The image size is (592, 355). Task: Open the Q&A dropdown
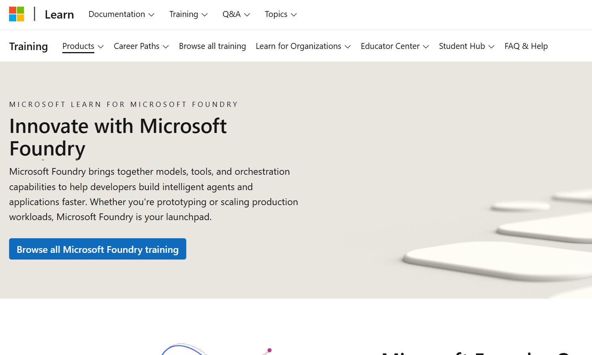click(236, 15)
